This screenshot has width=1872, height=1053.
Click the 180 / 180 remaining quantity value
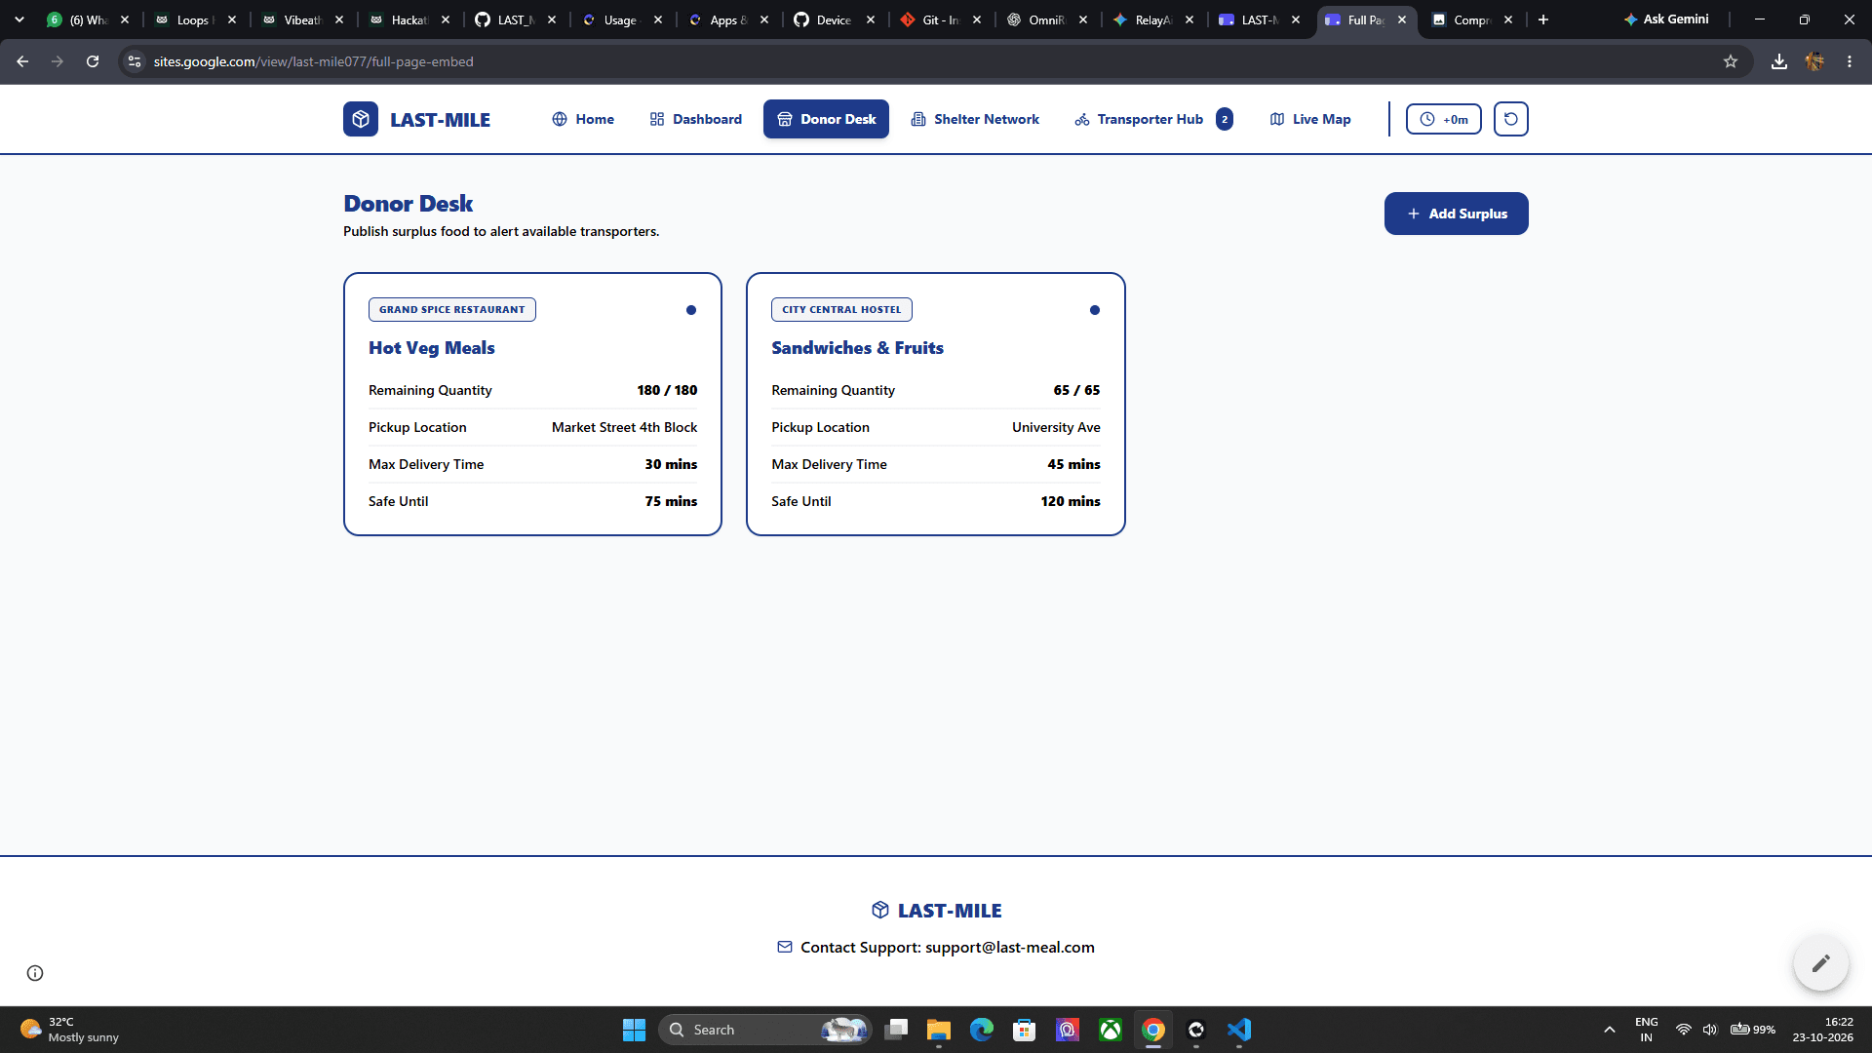tap(668, 390)
